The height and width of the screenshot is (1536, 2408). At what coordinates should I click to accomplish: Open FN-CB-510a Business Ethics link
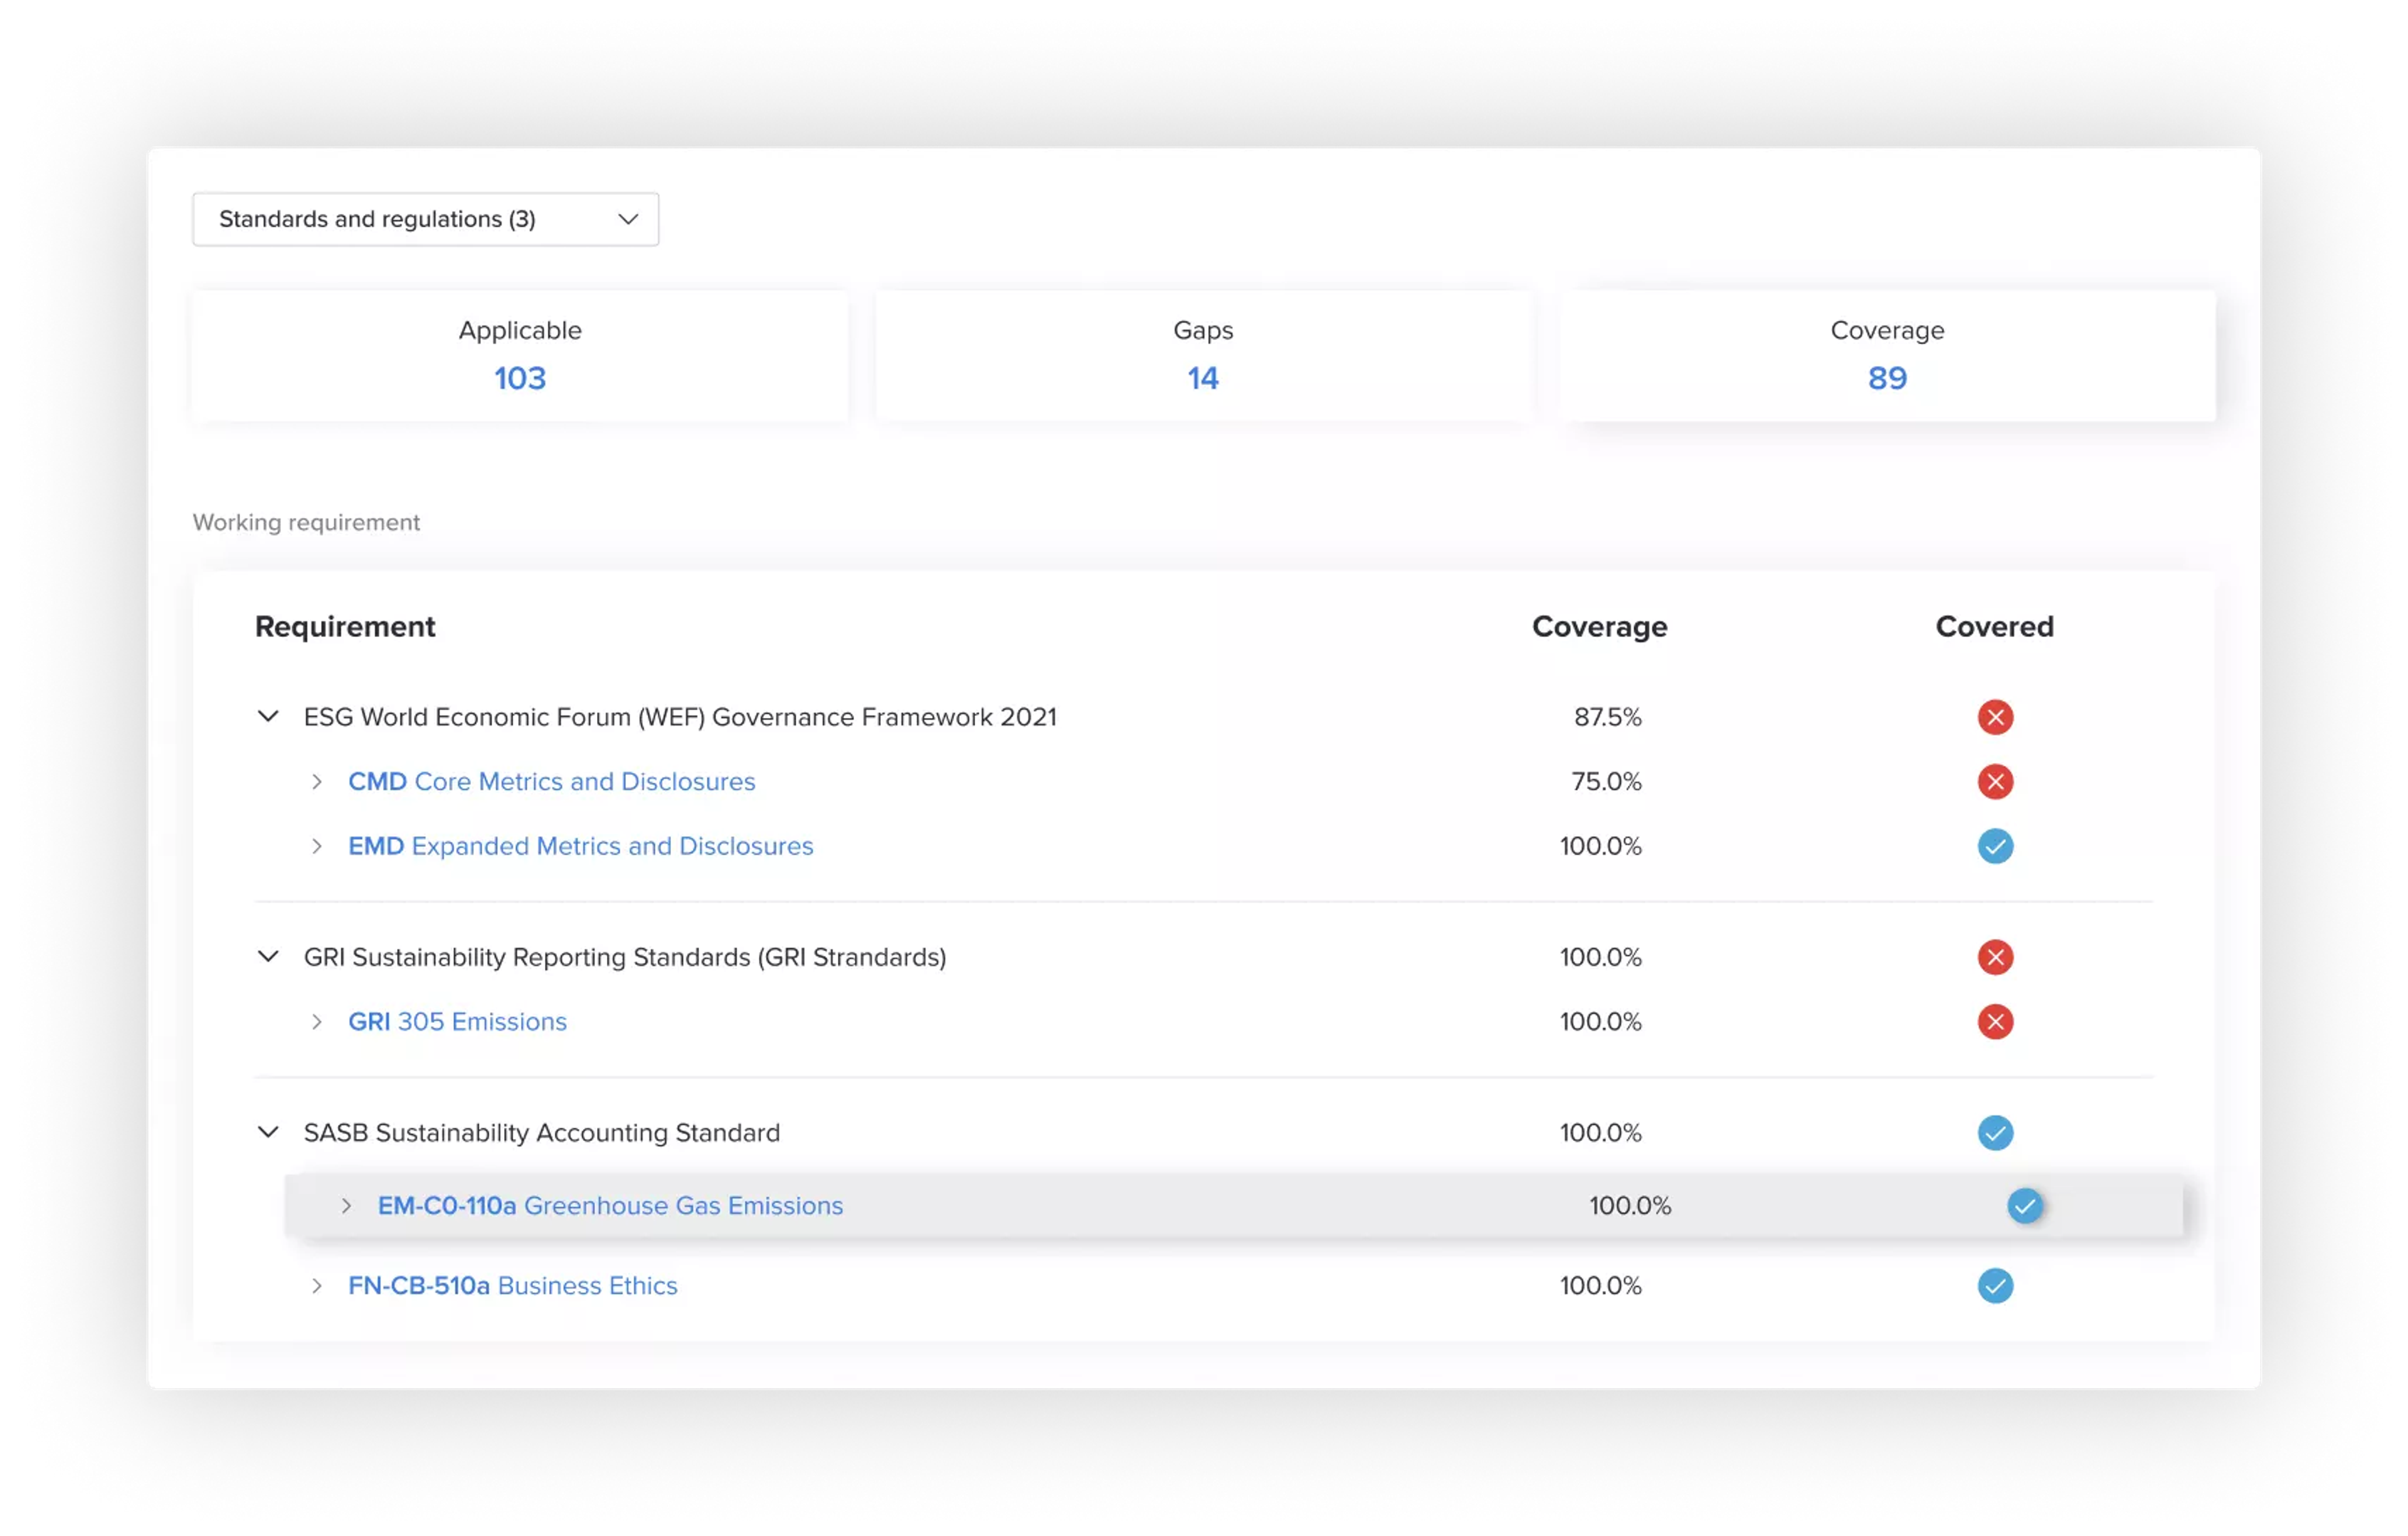pyautogui.click(x=512, y=1285)
